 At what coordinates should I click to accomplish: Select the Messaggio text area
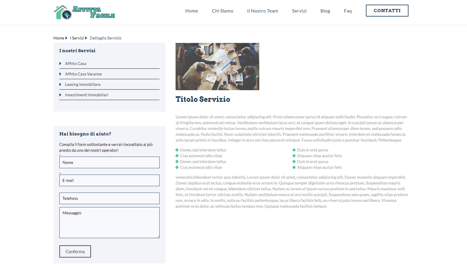[x=109, y=222]
